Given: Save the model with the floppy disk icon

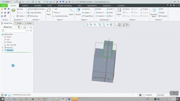Looking at the screenshot, I should coord(20,2).
